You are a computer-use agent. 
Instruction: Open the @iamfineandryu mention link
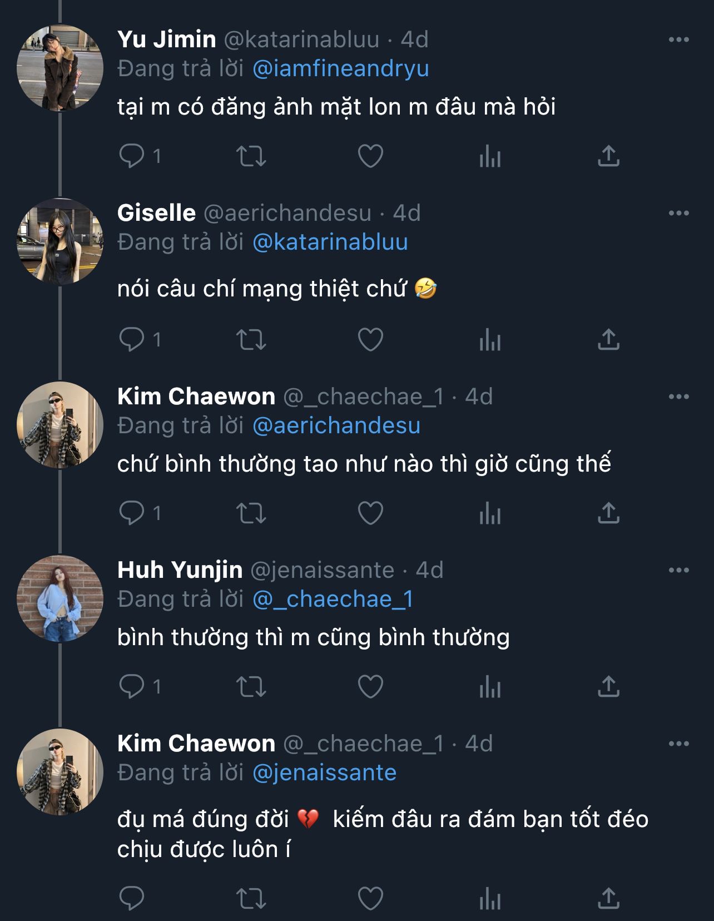[340, 69]
